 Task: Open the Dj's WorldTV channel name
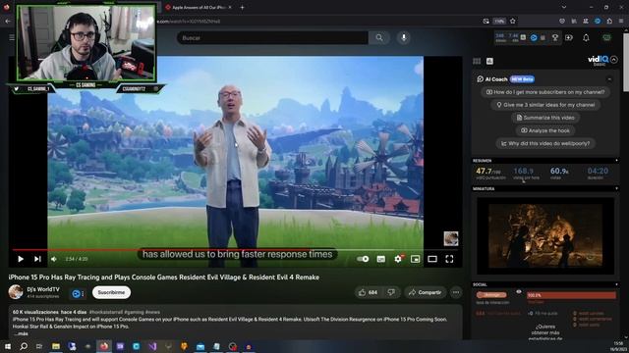click(x=43, y=289)
